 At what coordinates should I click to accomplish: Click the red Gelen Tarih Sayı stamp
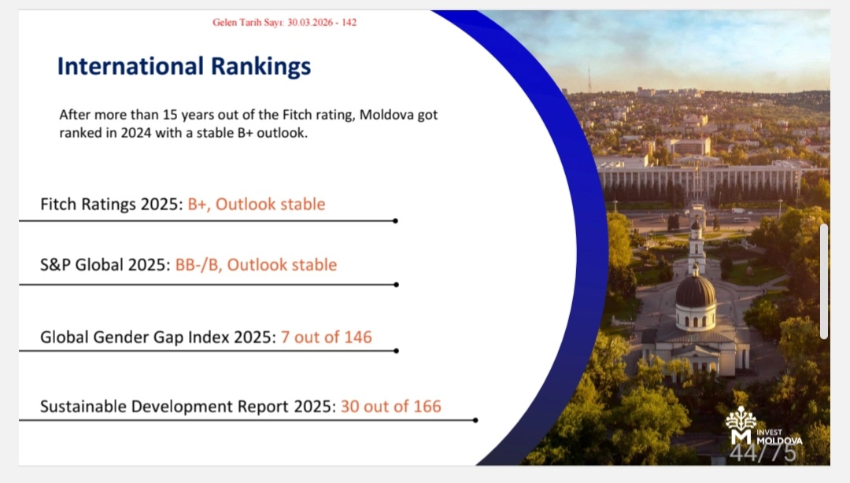(x=284, y=22)
